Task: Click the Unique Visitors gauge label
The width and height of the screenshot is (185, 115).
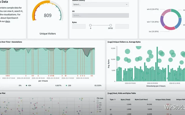Action: [x=48, y=34]
